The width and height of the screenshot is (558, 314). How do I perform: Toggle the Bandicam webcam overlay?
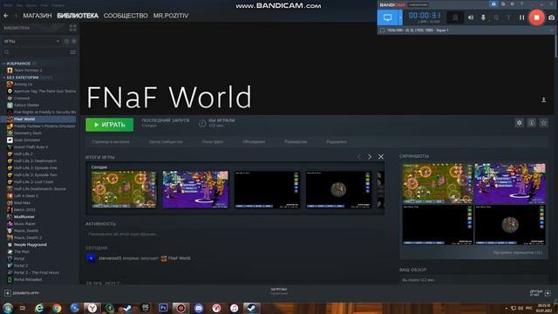(x=496, y=17)
